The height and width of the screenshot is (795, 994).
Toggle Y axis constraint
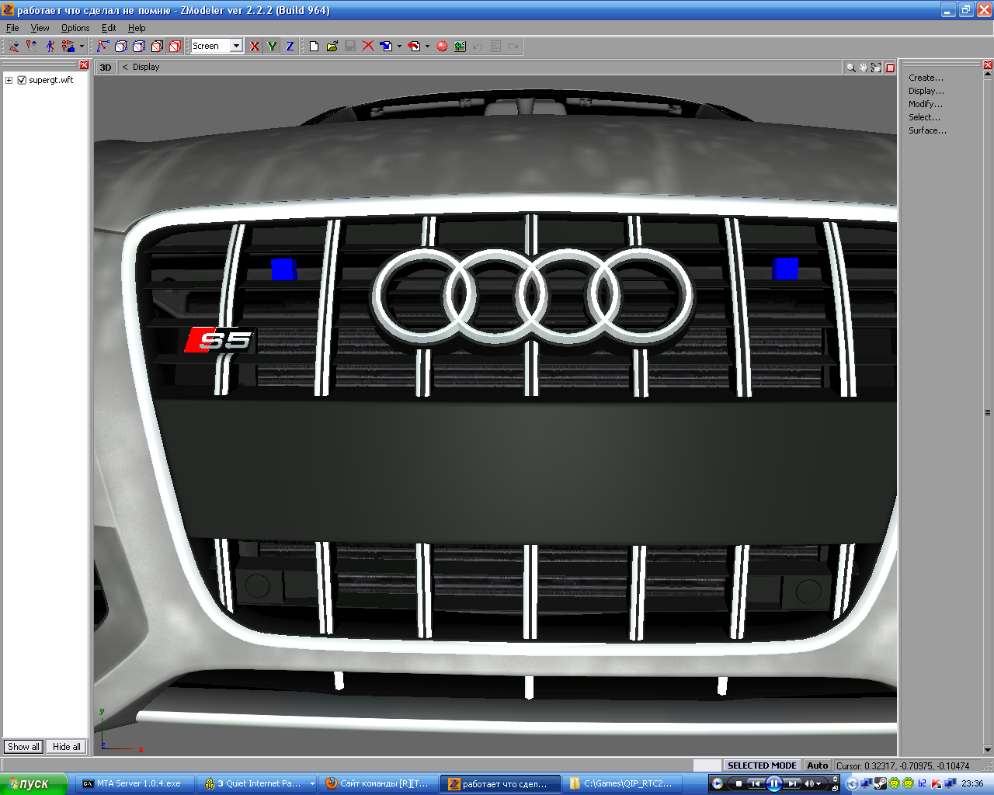pyautogui.click(x=272, y=47)
